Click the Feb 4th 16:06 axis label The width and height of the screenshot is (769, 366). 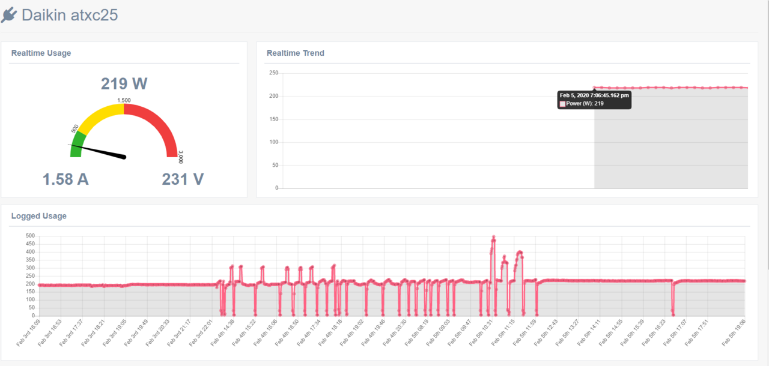coord(266,332)
